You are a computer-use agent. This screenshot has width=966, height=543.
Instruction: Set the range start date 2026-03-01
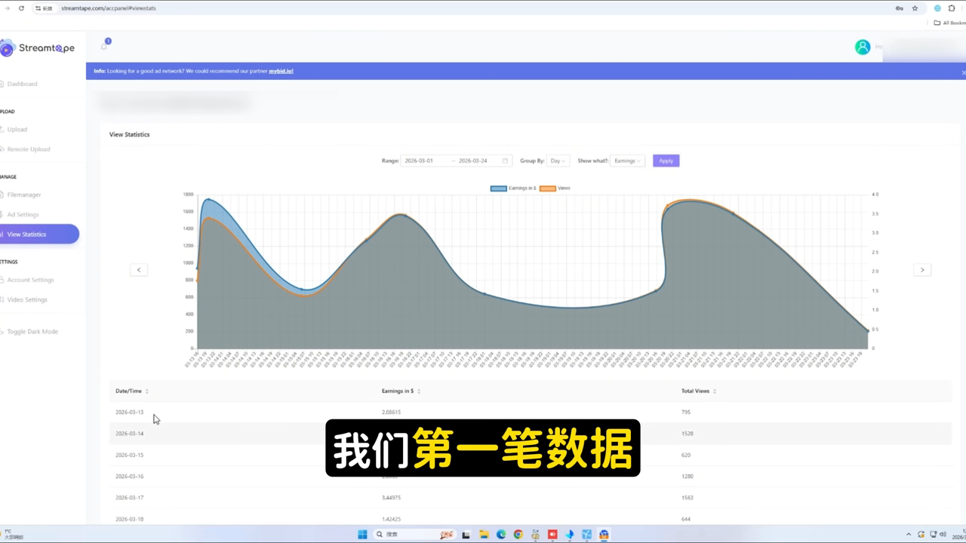419,161
